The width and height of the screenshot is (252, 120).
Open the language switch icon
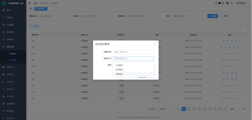[x=227, y=3]
